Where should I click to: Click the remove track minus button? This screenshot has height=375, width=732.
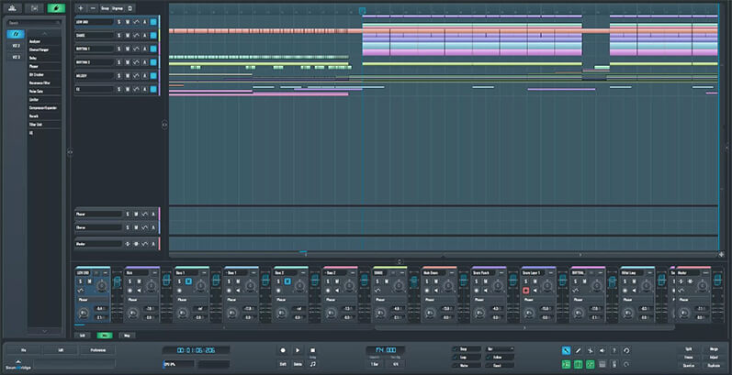click(92, 7)
